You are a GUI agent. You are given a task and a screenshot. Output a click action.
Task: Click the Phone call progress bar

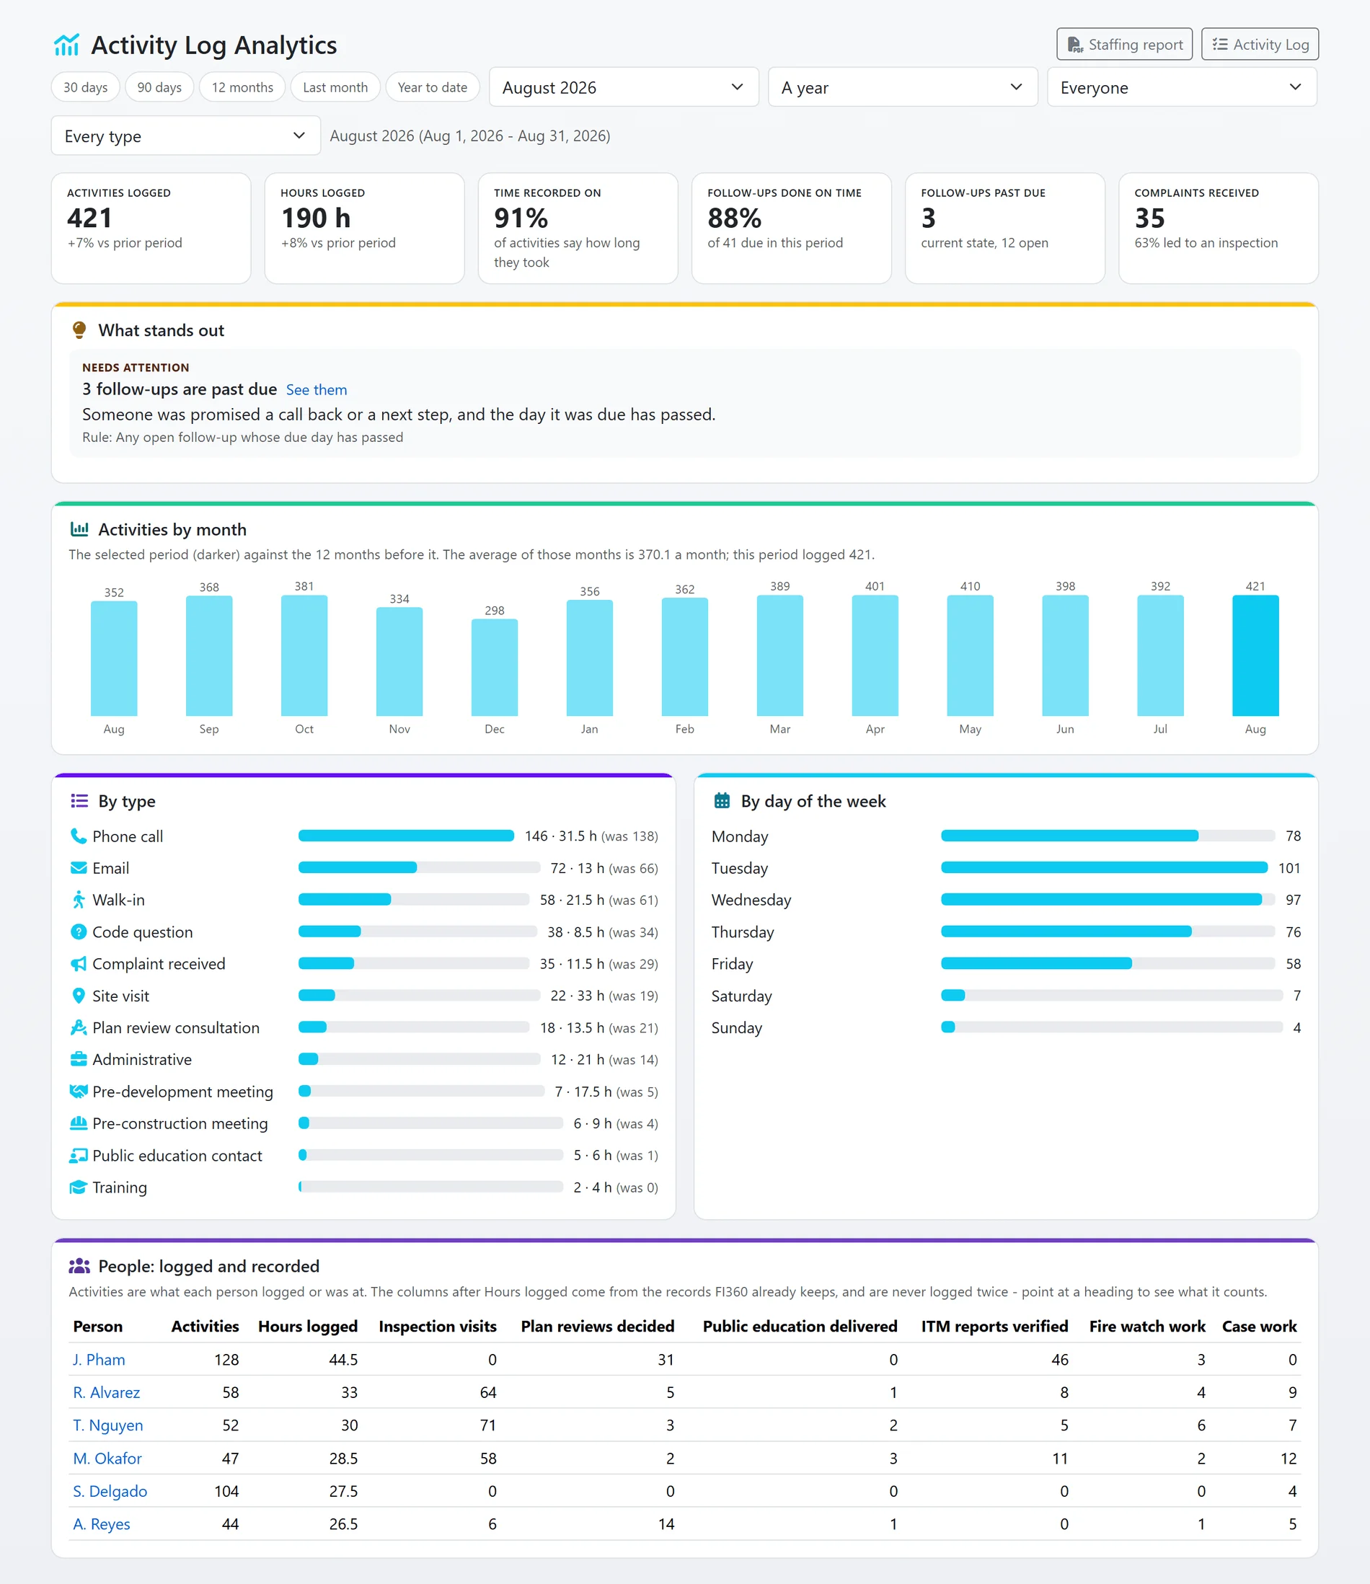[406, 836]
